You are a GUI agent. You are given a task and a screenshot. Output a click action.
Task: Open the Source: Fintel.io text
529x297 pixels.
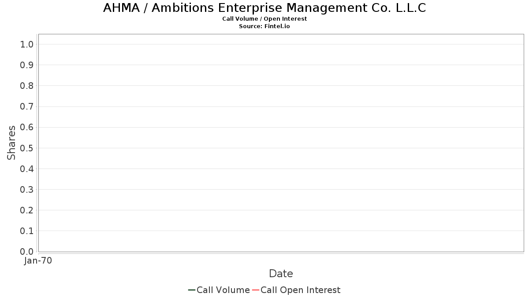pyautogui.click(x=264, y=26)
